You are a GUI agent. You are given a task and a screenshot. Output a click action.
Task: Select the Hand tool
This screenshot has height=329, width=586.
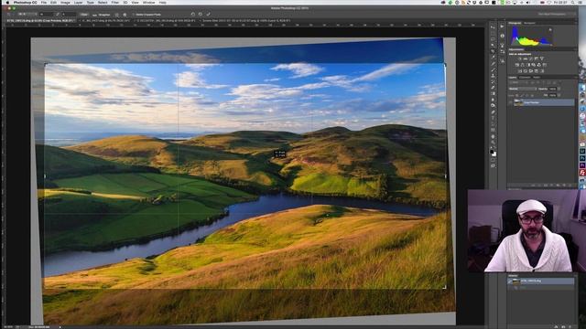(493, 136)
